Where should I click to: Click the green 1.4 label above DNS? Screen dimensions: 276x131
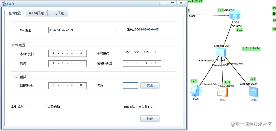click(x=252, y=79)
